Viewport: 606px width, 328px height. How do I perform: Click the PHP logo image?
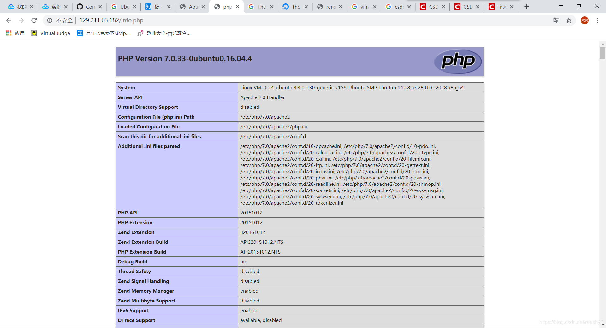[x=458, y=61]
